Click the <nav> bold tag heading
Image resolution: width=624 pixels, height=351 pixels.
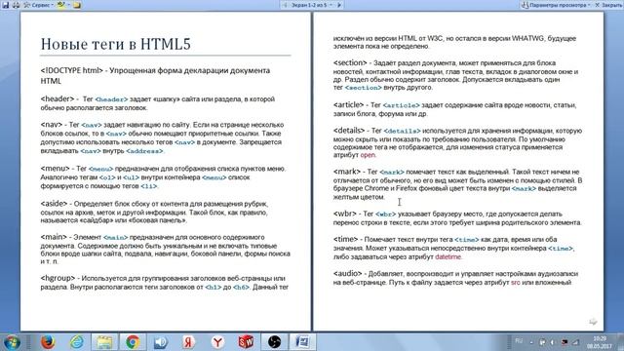[x=52, y=124]
